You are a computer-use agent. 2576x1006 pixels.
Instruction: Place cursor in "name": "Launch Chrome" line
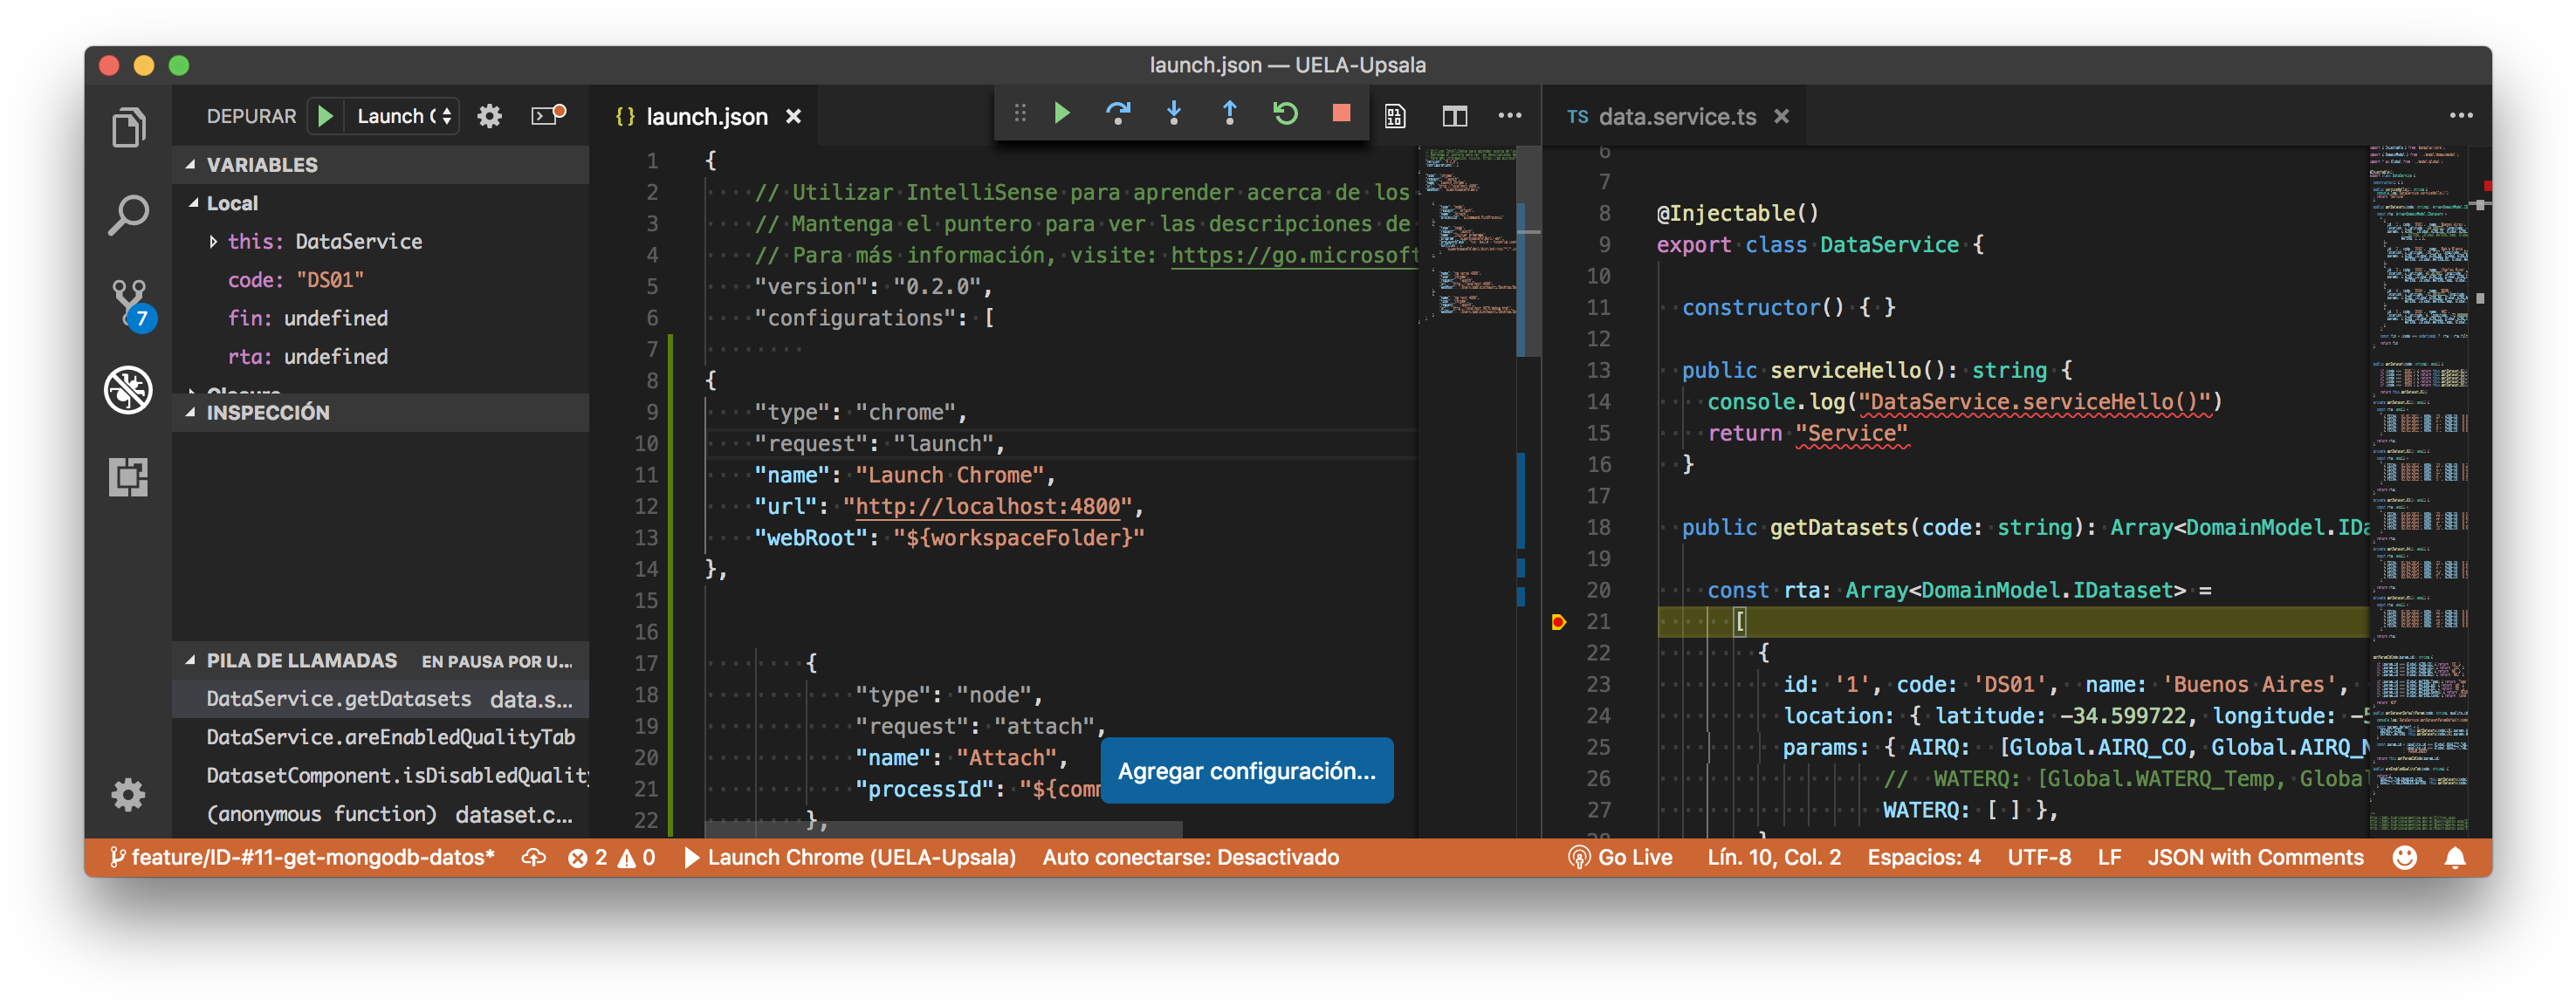(904, 475)
